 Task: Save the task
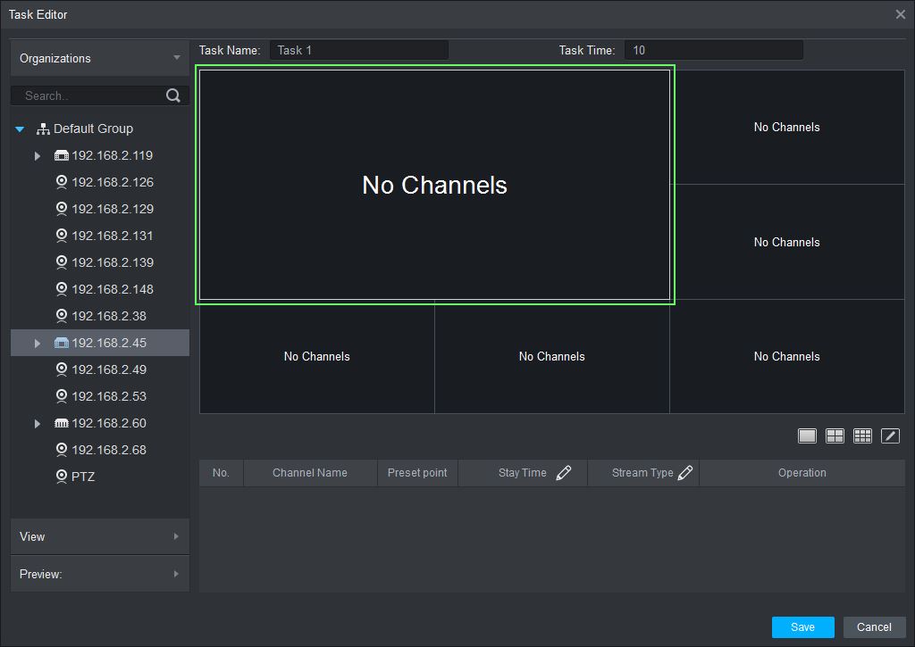coord(802,626)
